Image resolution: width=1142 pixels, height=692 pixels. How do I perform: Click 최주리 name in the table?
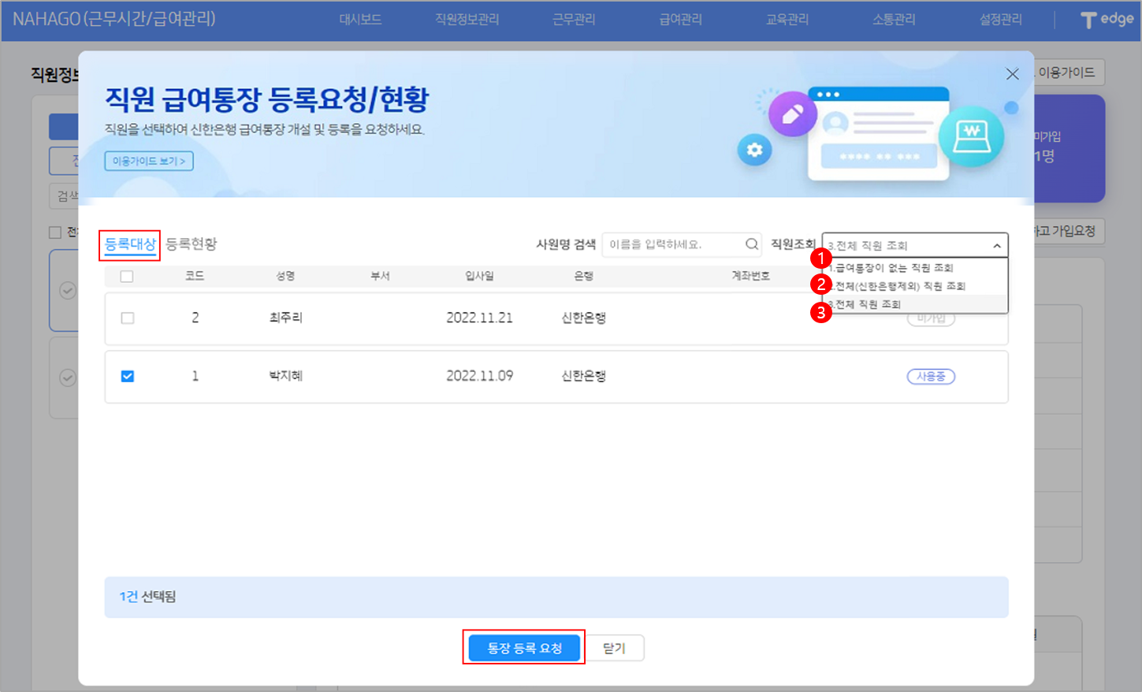point(286,318)
